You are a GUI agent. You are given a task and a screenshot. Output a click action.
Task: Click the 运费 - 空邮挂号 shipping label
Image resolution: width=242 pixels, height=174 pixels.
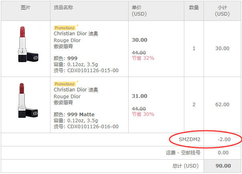tap(183, 153)
